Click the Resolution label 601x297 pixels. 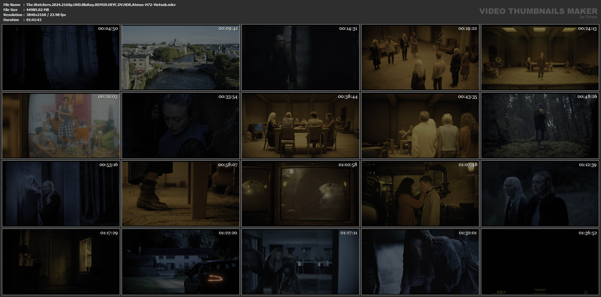click(x=13, y=15)
